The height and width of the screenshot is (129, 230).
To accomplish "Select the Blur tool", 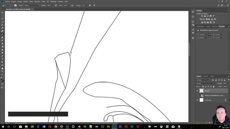I will (2, 50).
